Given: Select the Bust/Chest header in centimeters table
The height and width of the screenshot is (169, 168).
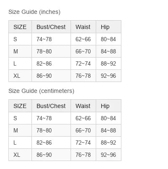Looking at the screenshot, I should 51,106.
